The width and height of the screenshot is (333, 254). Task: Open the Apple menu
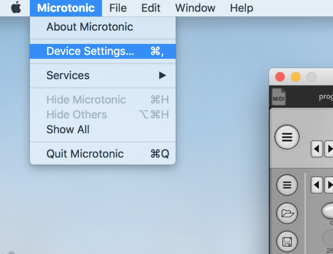click(x=16, y=8)
